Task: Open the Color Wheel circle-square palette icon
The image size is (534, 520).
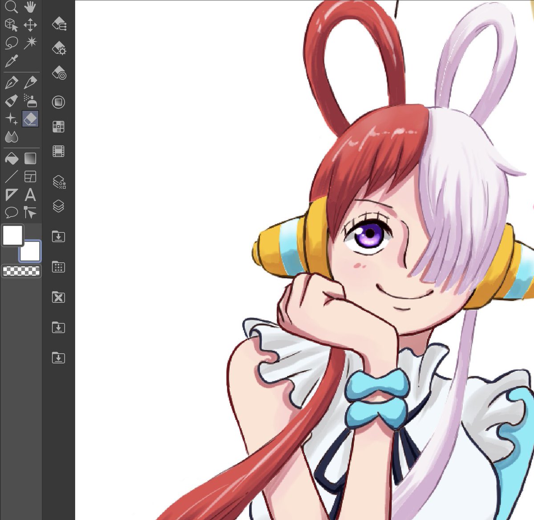Action: 58,102
